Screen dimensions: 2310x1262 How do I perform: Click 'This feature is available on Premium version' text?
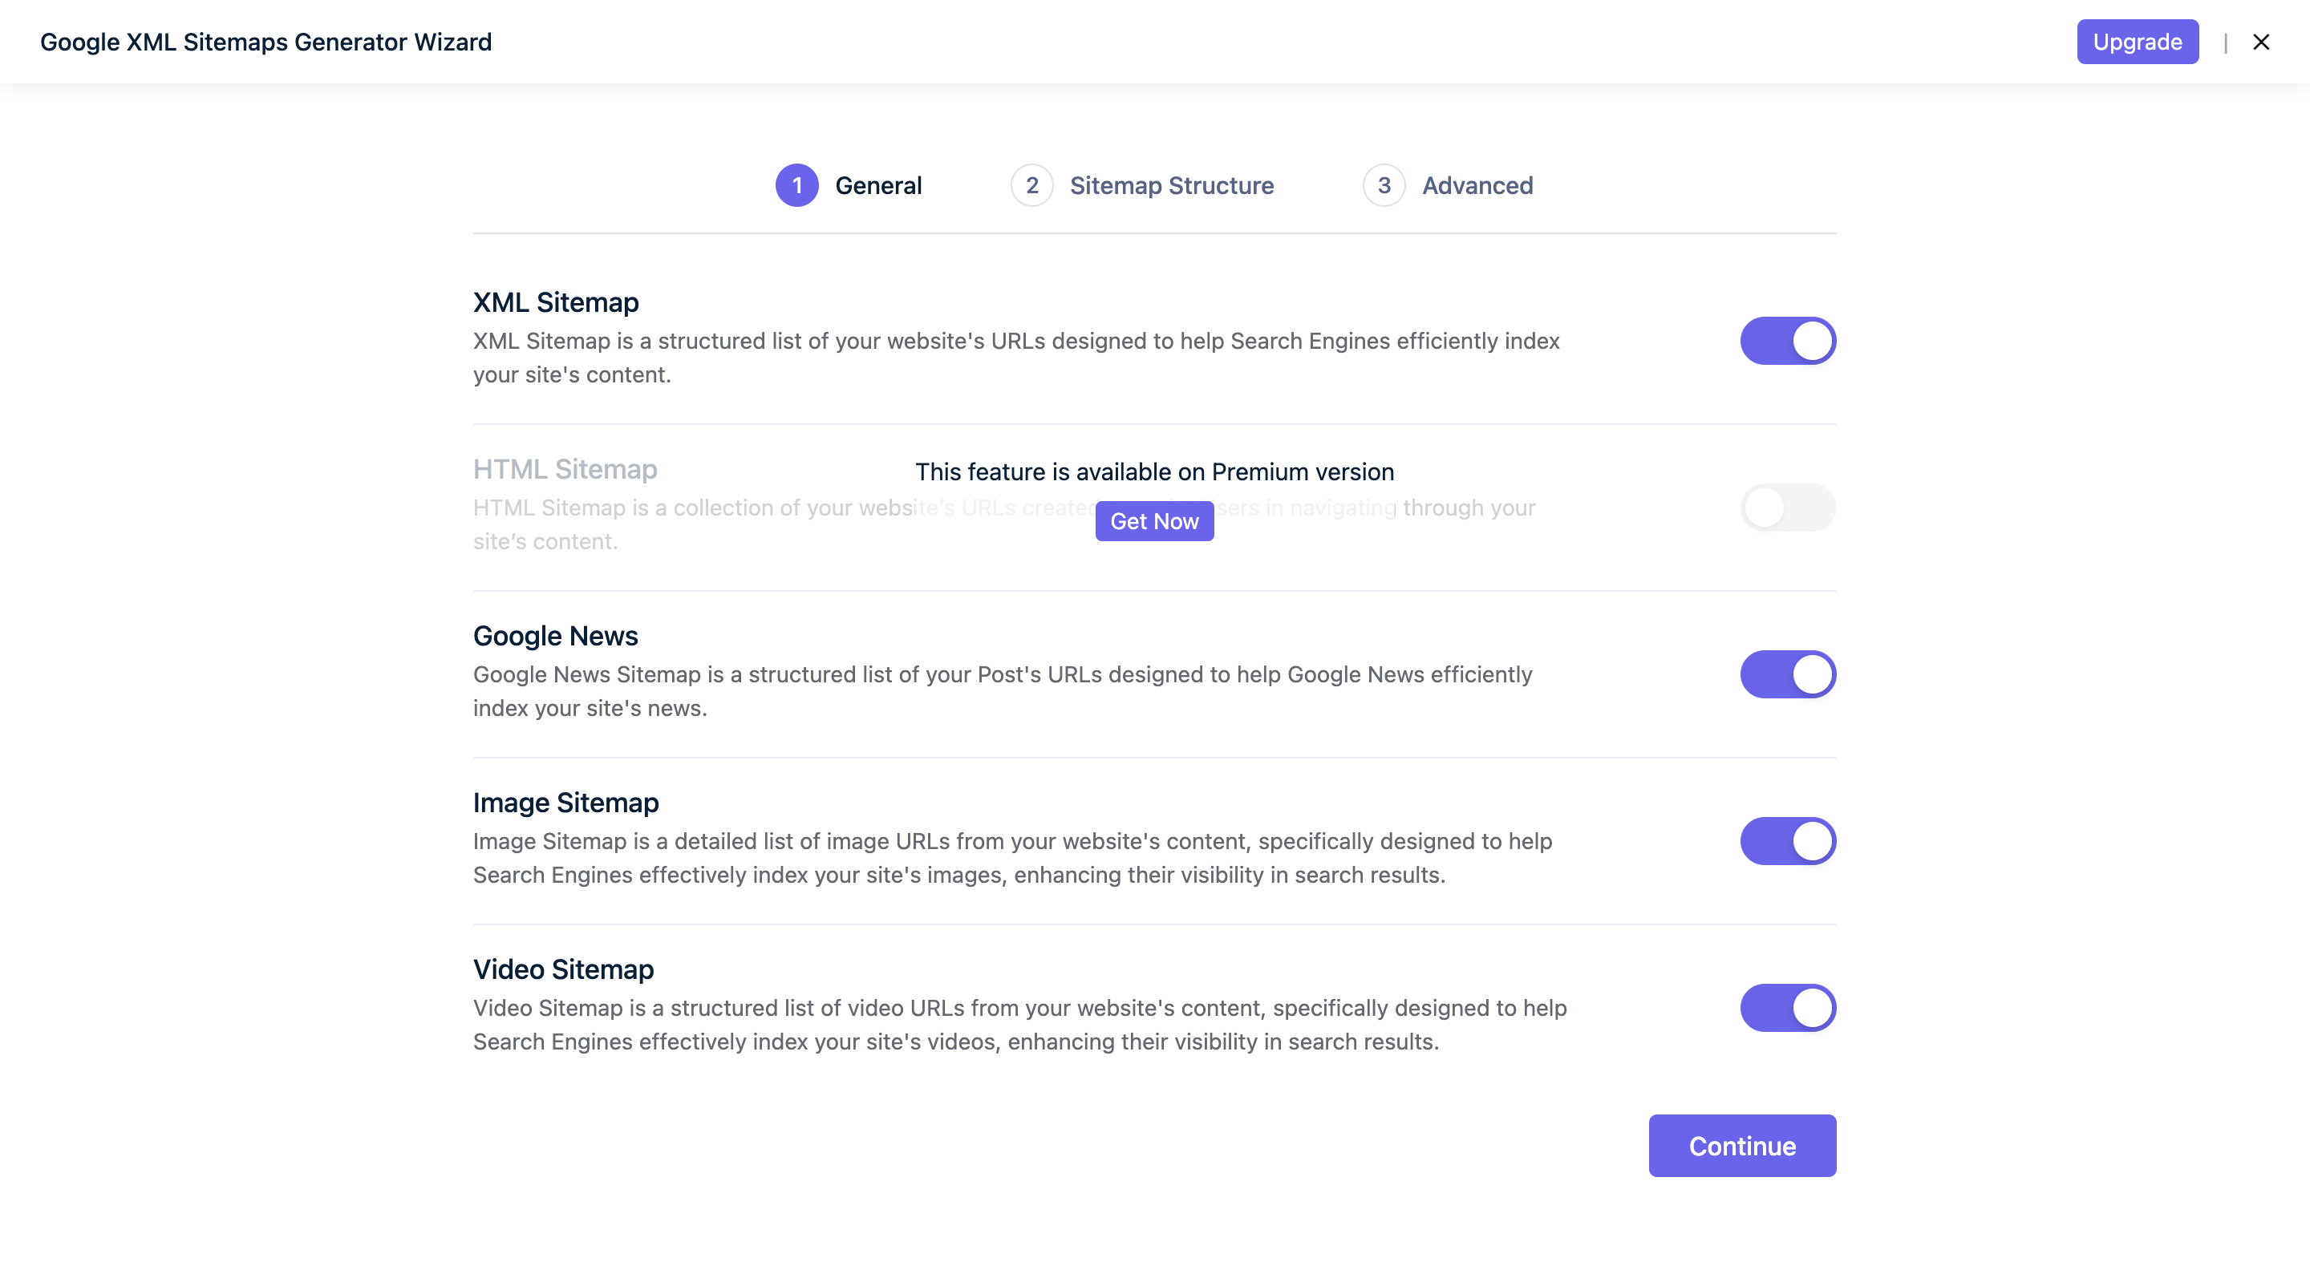click(1154, 471)
